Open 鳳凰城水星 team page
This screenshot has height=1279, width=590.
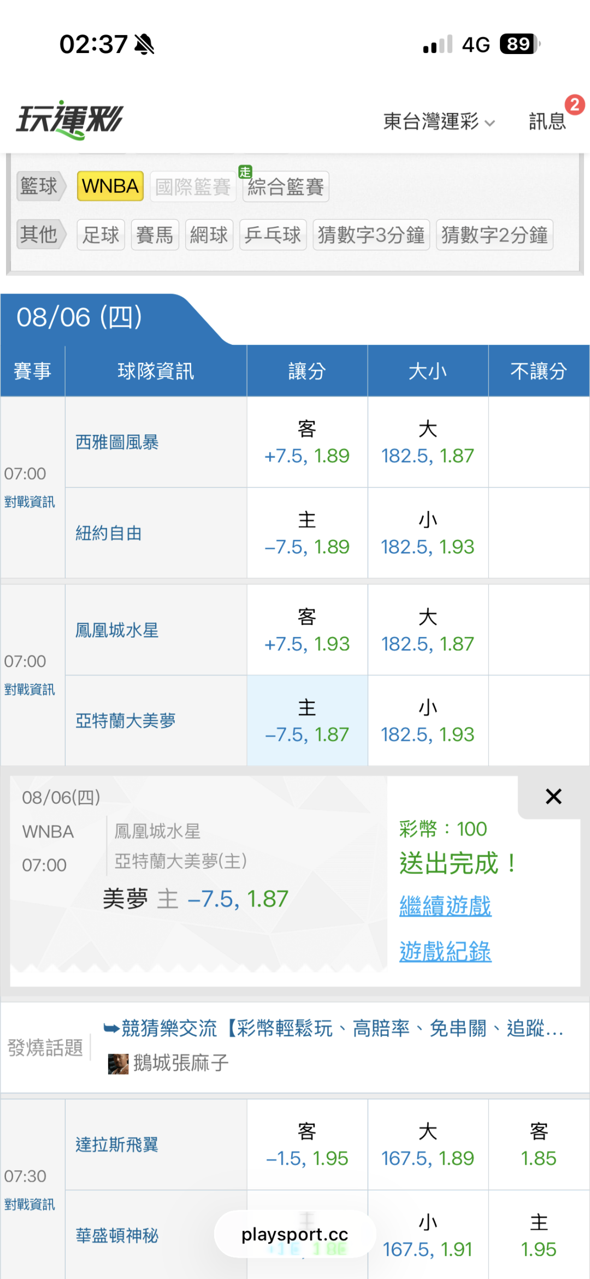[117, 630]
